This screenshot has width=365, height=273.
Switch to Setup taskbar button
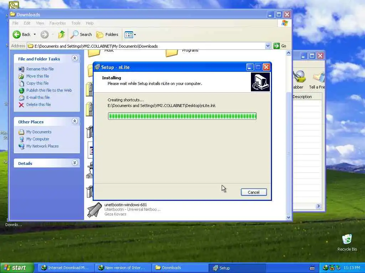237,268
